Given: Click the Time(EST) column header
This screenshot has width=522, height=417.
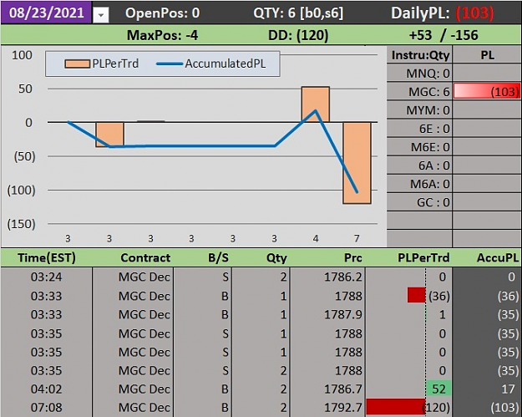Looking at the screenshot, I should [x=47, y=257].
